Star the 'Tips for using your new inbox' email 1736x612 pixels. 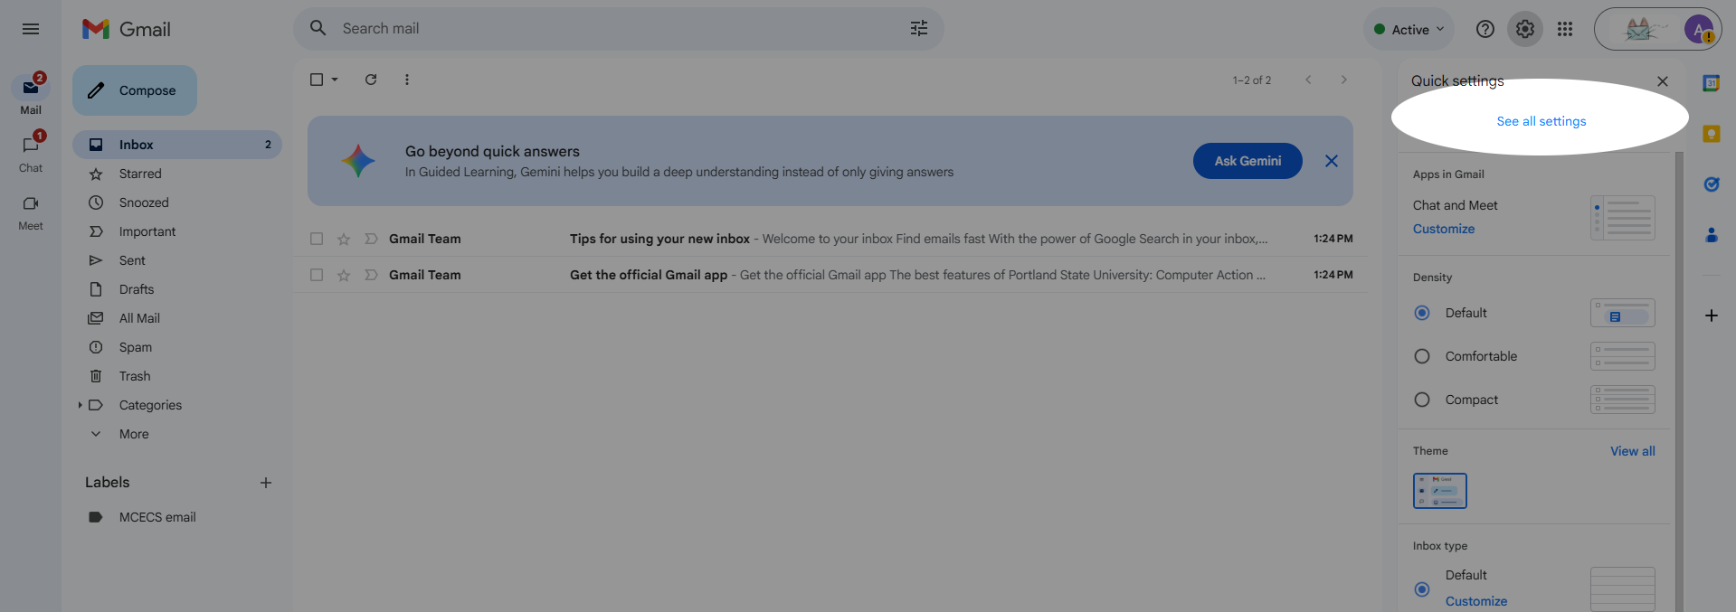point(344,239)
